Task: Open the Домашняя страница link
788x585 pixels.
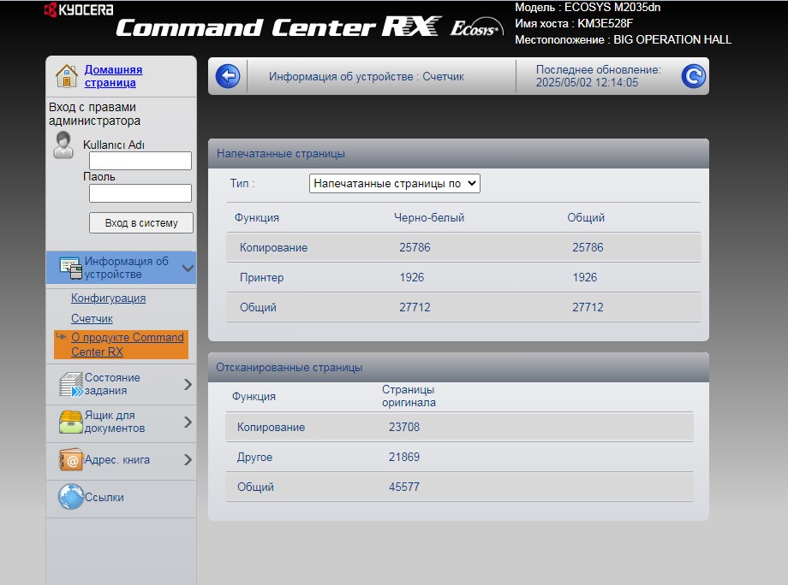Action: [x=113, y=76]
